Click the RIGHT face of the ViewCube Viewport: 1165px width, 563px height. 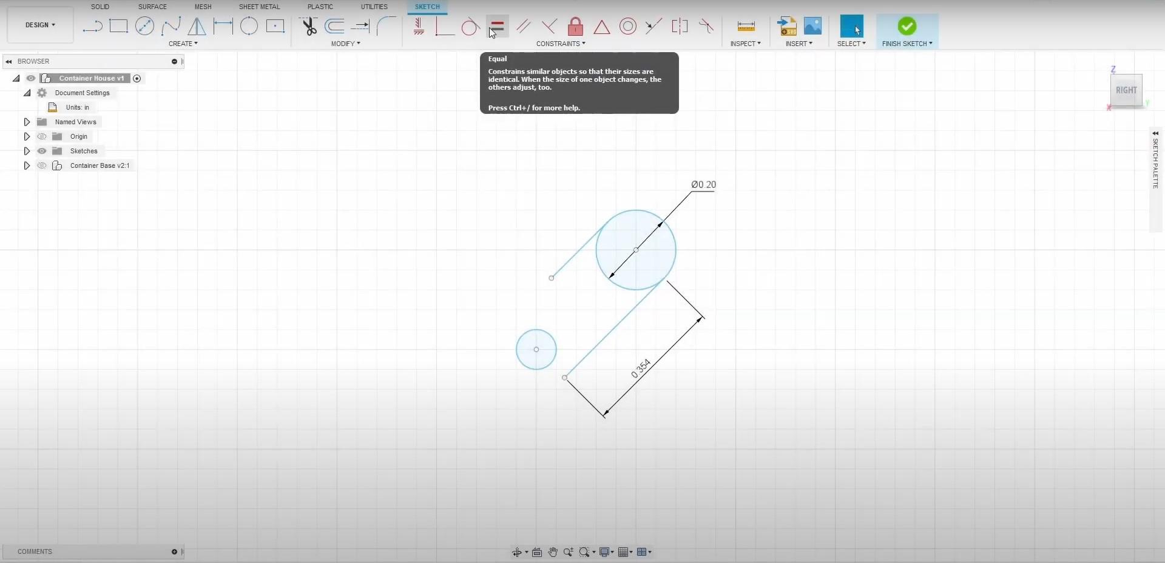click(x=1126, y=90)
